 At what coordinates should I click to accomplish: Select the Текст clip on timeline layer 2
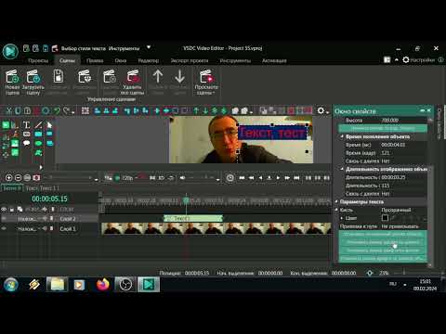193,218
